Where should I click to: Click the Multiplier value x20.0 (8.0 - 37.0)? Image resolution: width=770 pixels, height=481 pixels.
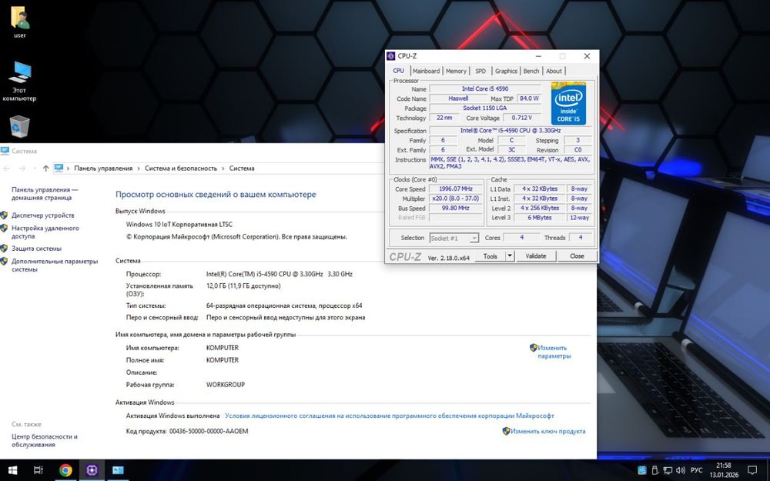(x=456, y=199)
